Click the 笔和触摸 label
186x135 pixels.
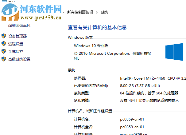click(82, 101)
